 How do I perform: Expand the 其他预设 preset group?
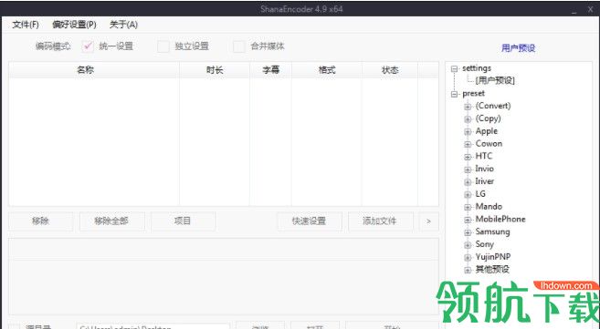pyautogui.click(x=468, y=271)
